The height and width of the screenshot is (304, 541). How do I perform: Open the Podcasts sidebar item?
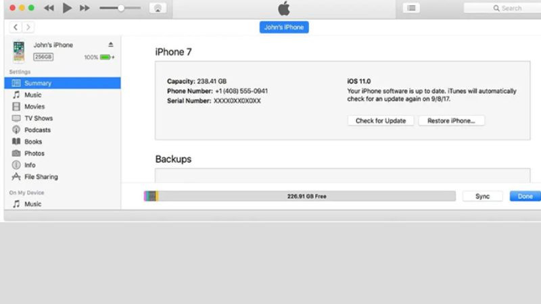[62, 130]
